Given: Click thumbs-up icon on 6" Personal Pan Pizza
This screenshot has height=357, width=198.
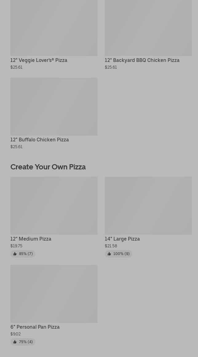Looking at the screenshot, I should (15, 342).
